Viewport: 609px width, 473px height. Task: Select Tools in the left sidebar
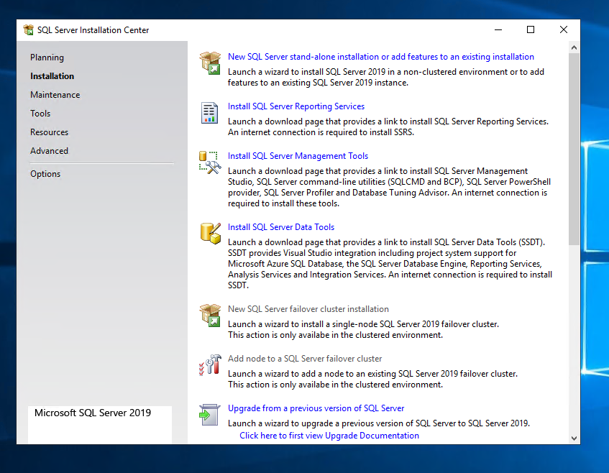(40, 114)
